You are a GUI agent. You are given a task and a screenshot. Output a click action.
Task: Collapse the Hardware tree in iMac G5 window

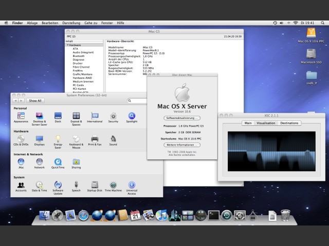[68, 45]
